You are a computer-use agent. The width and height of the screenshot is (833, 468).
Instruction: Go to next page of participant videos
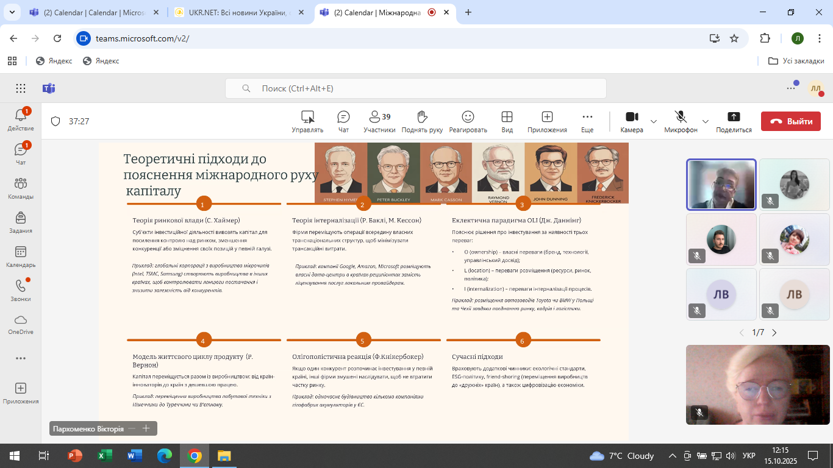774,333
